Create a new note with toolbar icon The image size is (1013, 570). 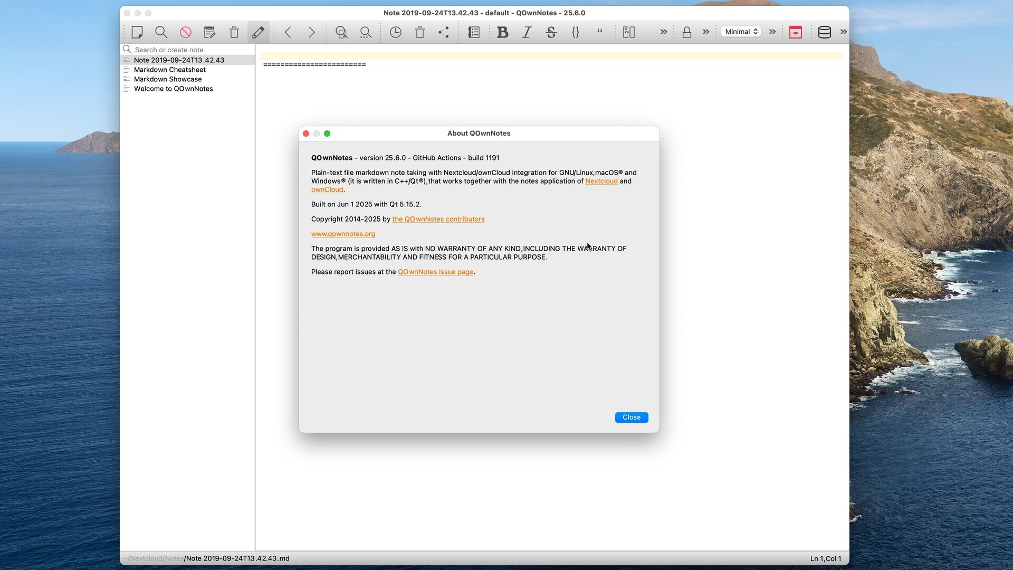click(x=137, y=32)
